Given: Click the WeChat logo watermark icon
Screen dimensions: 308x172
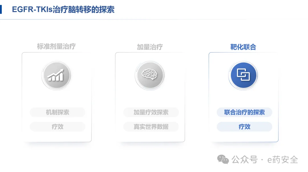Looking at the screenshot, I should pyautogui.click(x=223, y=159).
